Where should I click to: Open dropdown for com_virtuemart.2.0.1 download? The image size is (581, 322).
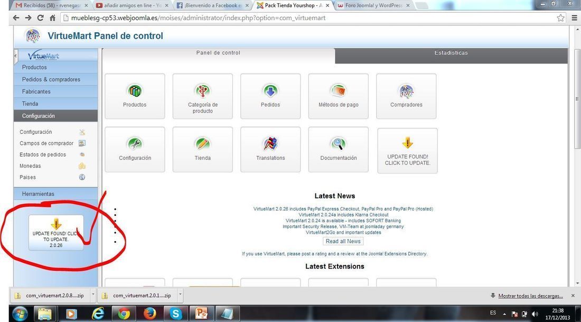point(181,295)
